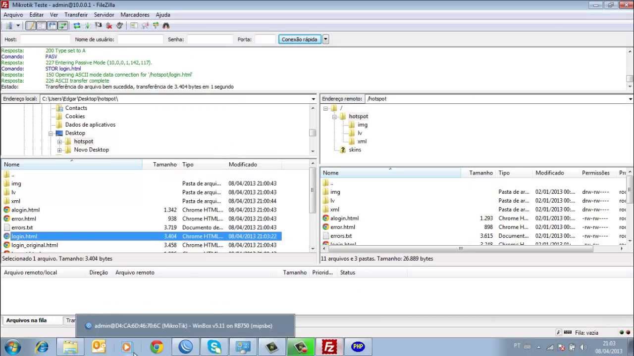Click the Nome de usuário field

[x=140, y=39]
